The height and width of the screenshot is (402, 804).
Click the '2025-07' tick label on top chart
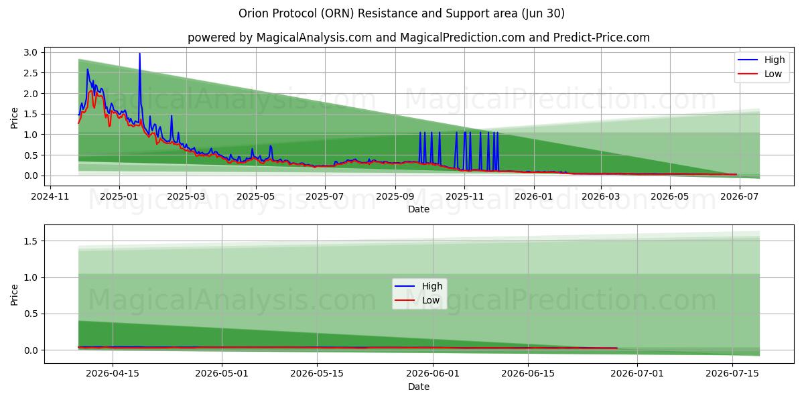324,197
